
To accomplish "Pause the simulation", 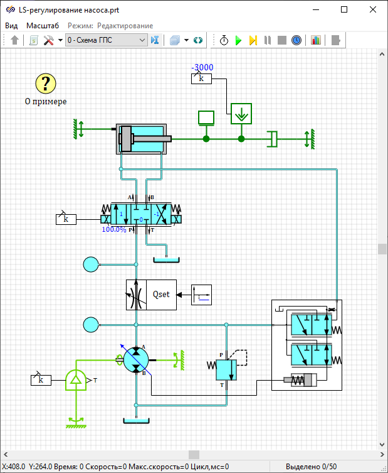I will coord(268,40).
